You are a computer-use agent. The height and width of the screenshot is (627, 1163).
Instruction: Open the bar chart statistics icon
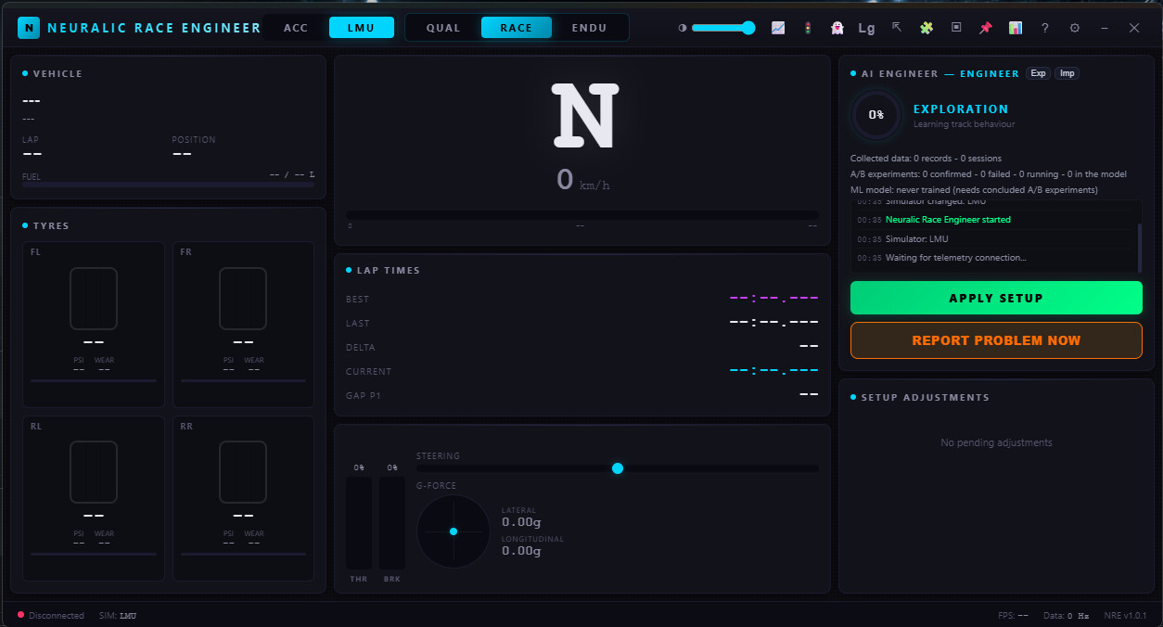pyautogui.click(x=1016, y=28)
